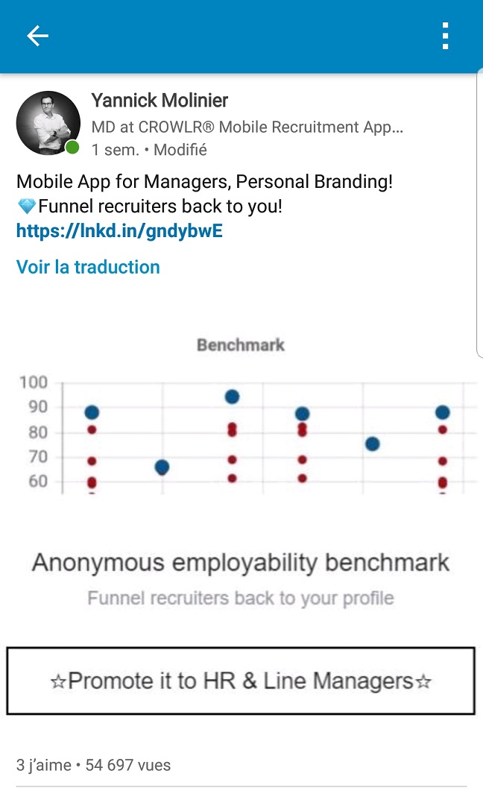Open the 3 j'aime likes count
Screen dimensions: 483x788
pyautogui.click(x=44, y=765)
